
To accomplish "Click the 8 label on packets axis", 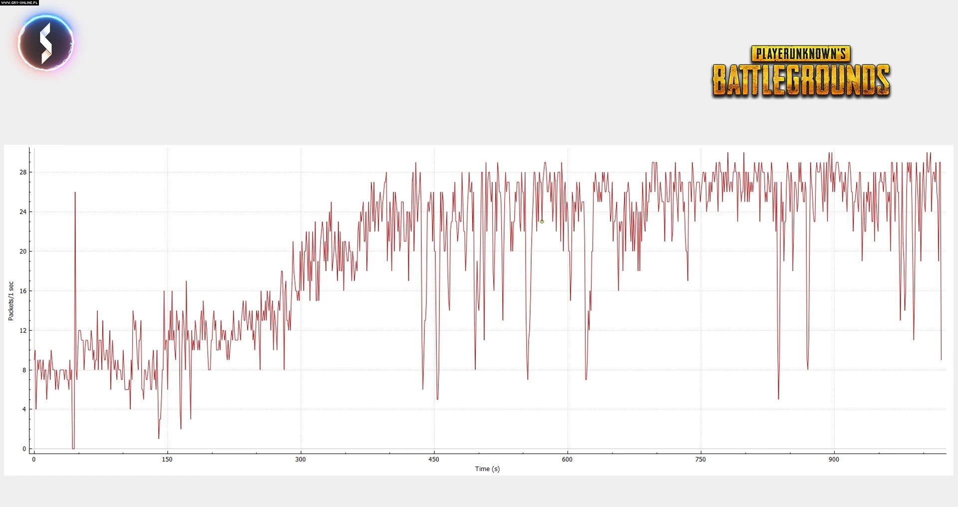I will coord(24,370).
